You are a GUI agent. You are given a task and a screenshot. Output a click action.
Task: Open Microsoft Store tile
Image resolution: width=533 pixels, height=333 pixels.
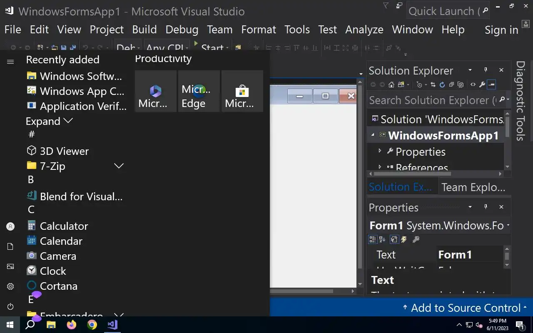tap(242, 91)
